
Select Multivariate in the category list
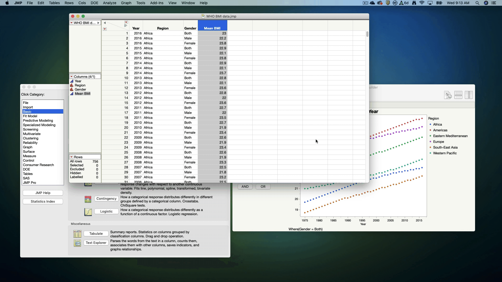click(x=32, y=134)
